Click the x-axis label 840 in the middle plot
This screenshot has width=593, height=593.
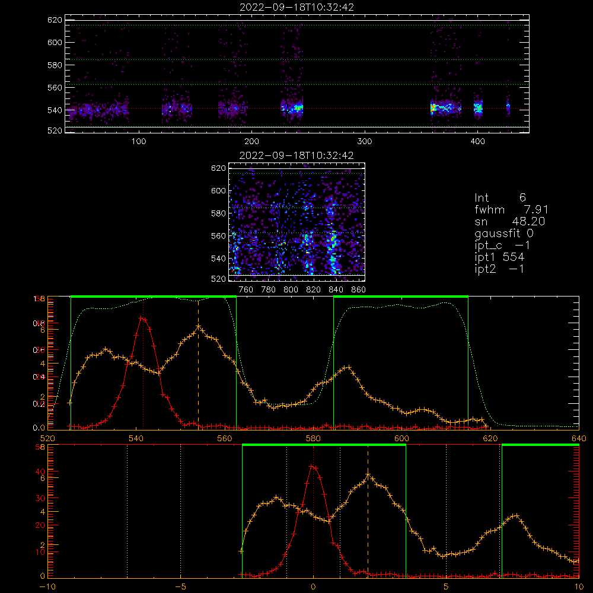click(x=336, y=290)
